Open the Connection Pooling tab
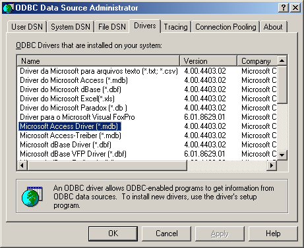This screenshot has width=304, height=248. point(226,27)
